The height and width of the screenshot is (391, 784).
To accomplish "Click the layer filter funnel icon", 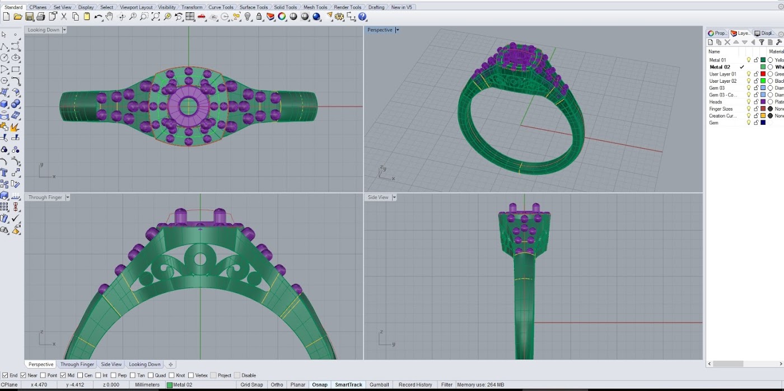I will coord(762,42).
